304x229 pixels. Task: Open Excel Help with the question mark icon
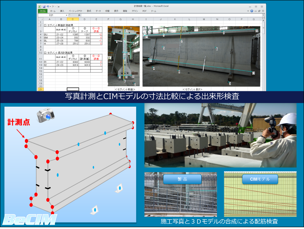pos(252,11)
